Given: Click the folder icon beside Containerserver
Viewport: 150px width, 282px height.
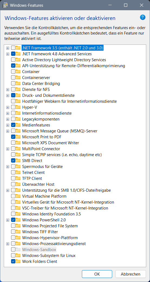Looking at the screenshot, I should [x=18, y=78].
